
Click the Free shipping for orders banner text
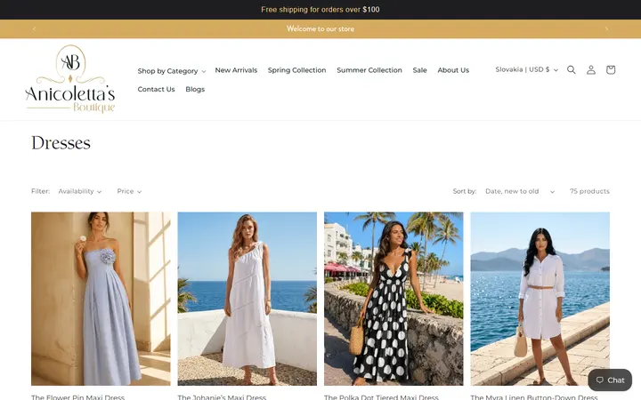coord(320,10)
